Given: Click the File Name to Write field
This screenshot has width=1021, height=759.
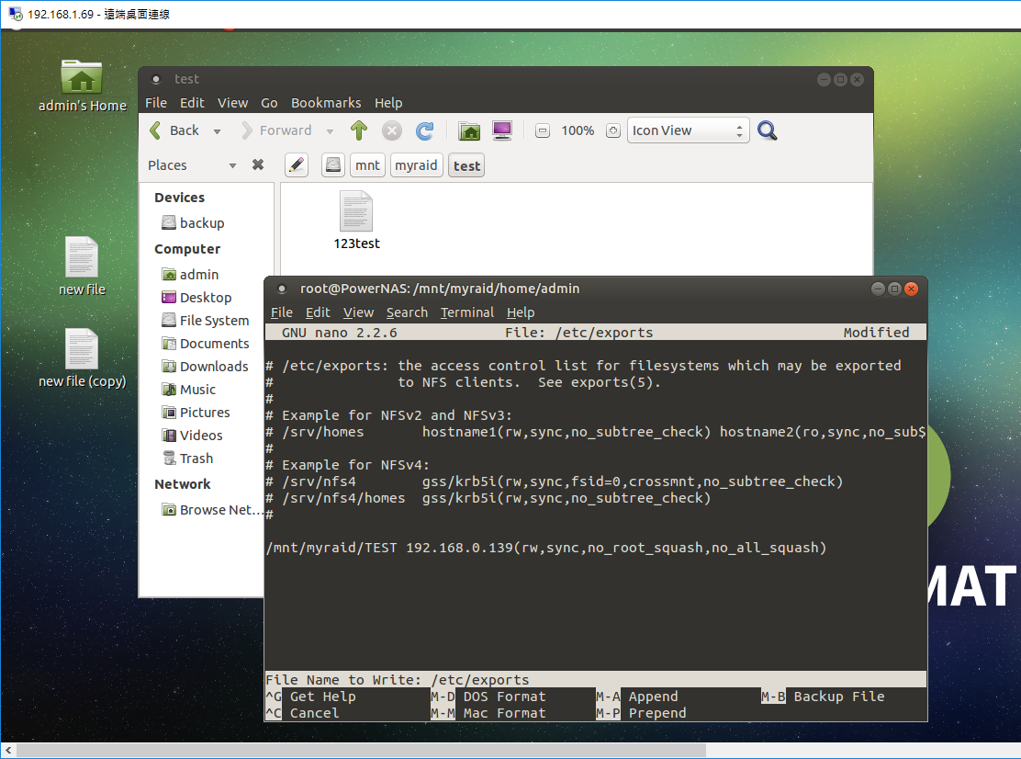Looking at the screenshot, I should tap(595, 680).
